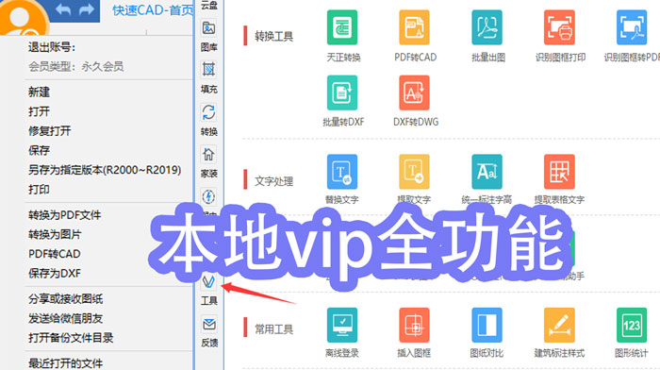Launch the 离线登录 offline login icon
The height and width of the screenshot is (370, 660).
[x=341, y=325]
